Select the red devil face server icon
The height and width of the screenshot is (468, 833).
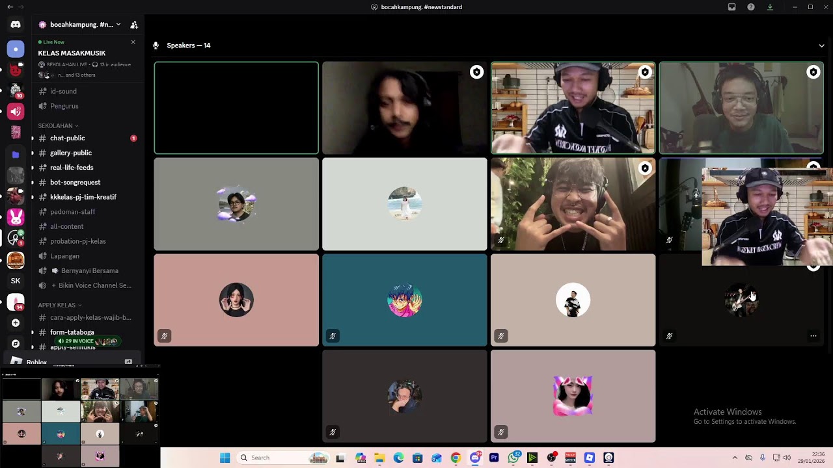point(16,70)
